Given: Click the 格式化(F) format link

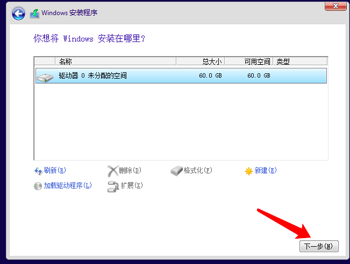Looking at the screenshot, I should click(x=198, y=170).
